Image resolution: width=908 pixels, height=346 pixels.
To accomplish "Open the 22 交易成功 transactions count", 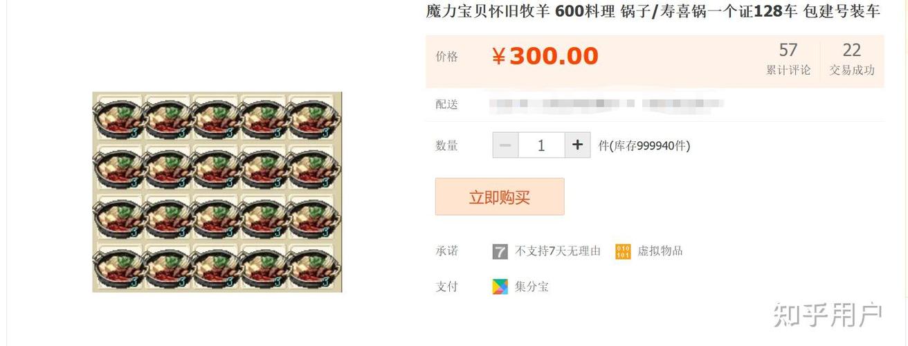I will (852, 60).
